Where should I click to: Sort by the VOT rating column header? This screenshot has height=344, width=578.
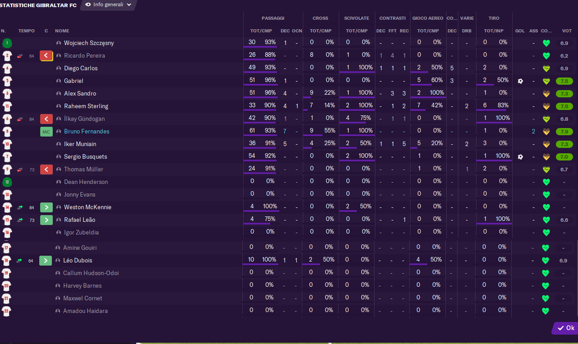coord(567,31)
